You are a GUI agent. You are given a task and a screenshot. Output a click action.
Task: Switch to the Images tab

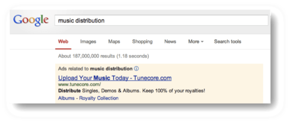pos(88,42)
